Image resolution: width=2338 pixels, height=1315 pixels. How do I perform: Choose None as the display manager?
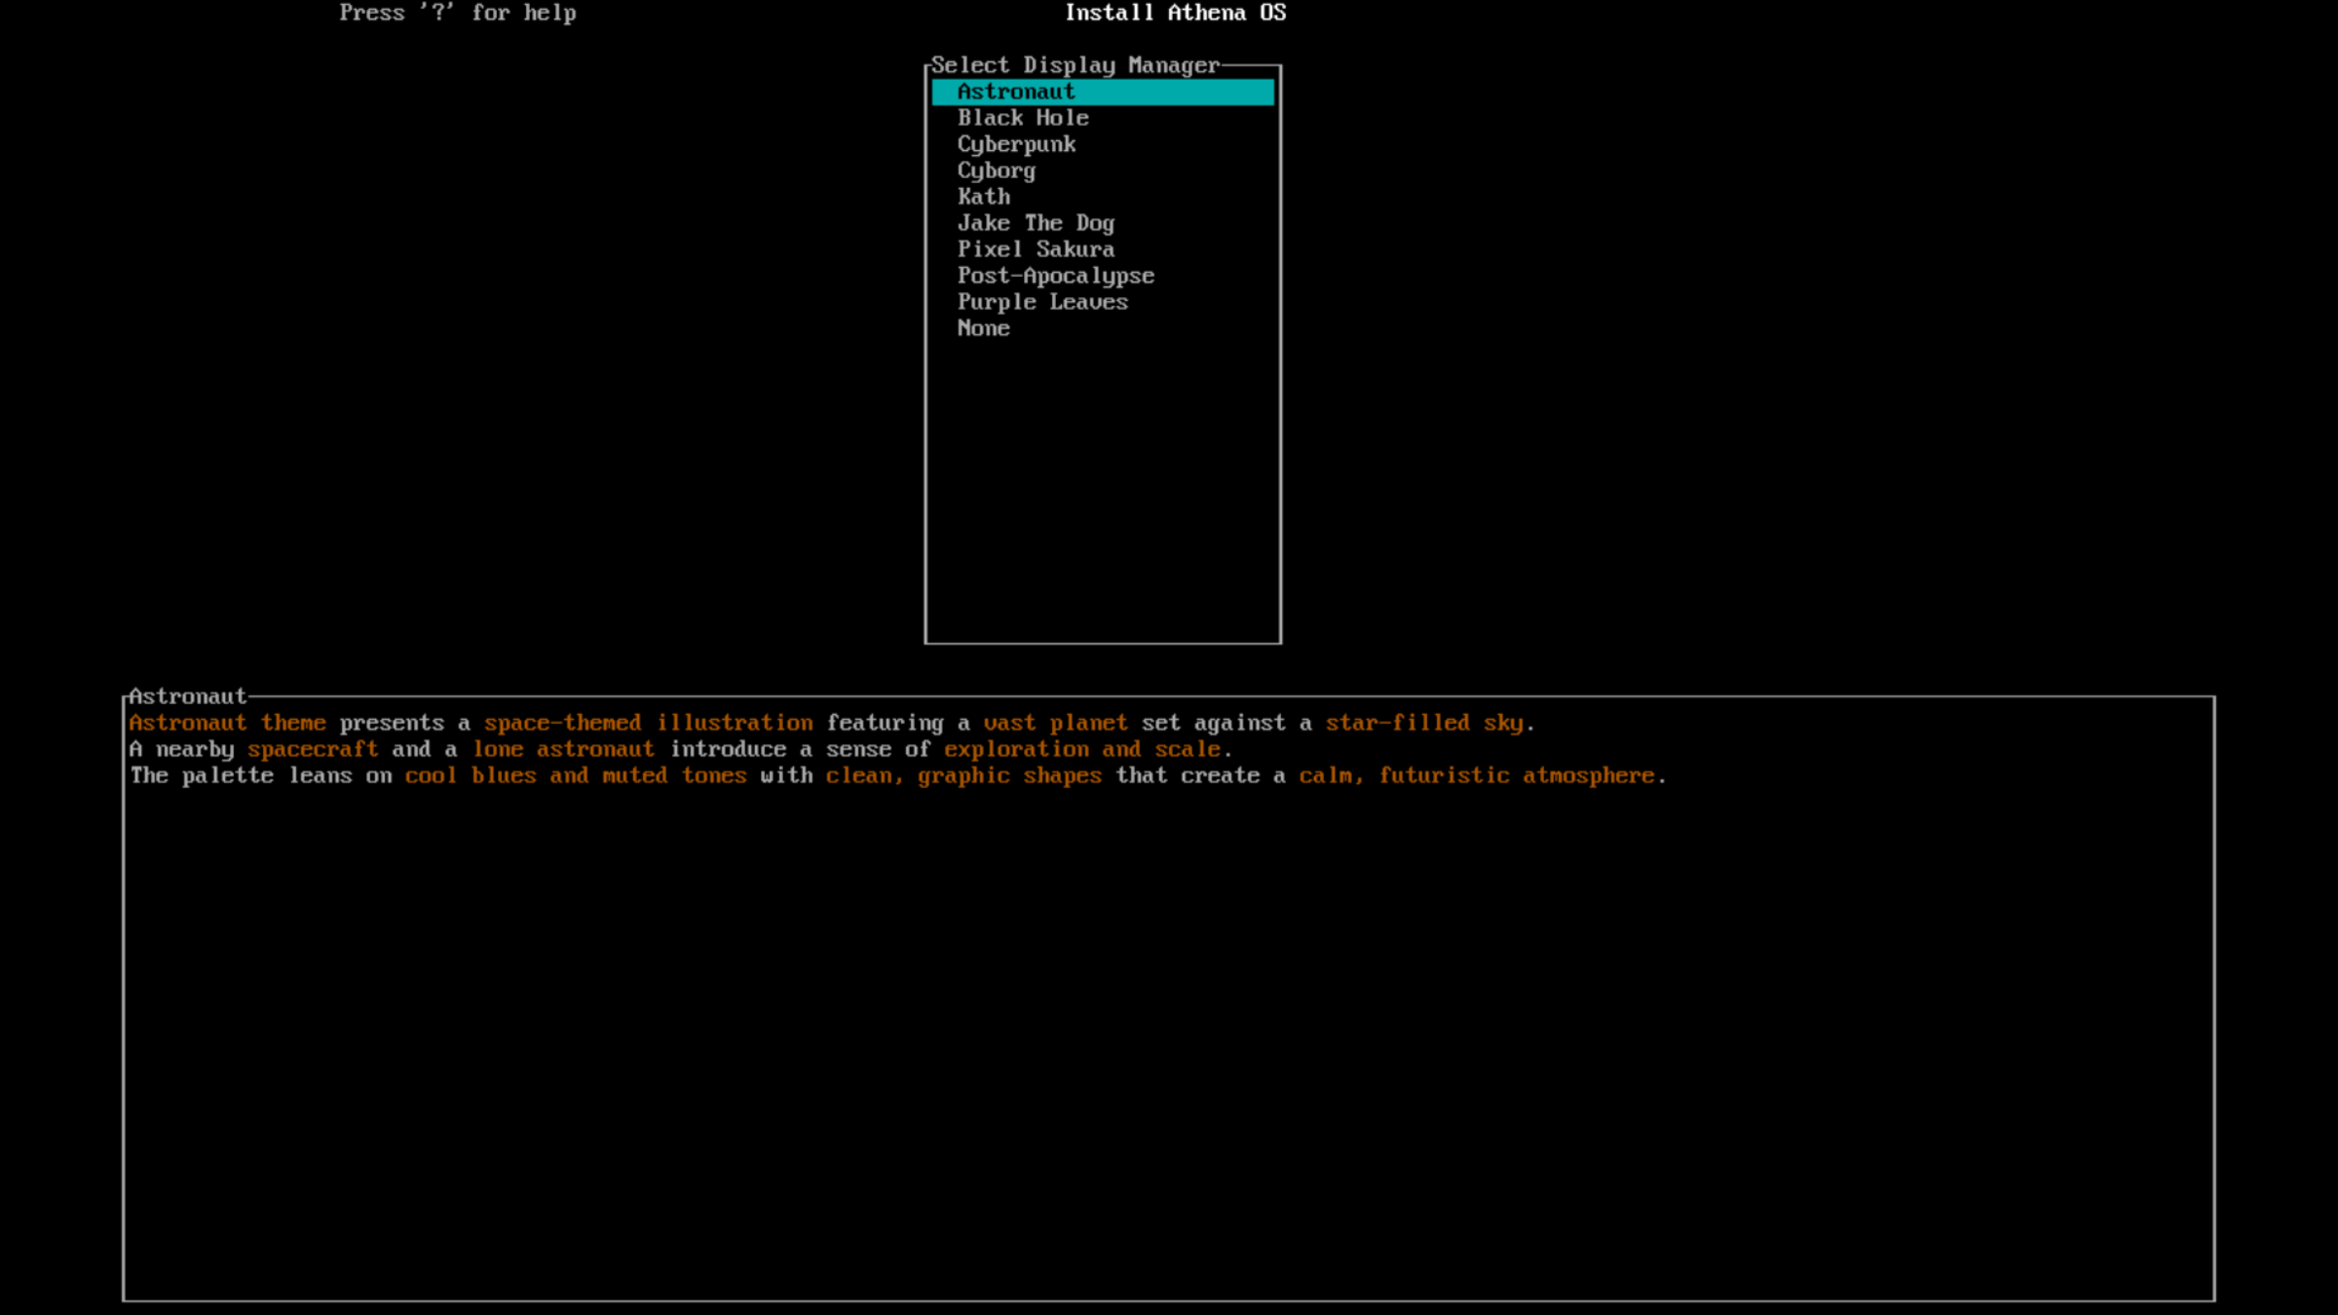(983, 328)
